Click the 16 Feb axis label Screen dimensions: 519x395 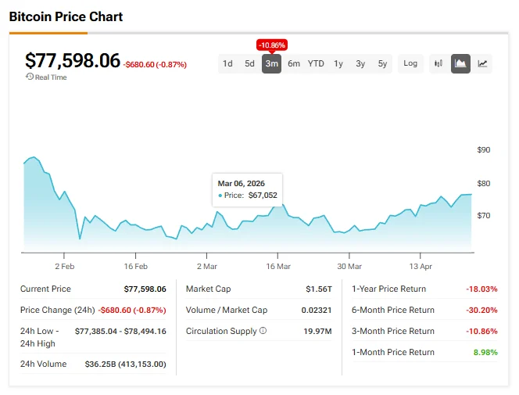click(x=136, y=267)
